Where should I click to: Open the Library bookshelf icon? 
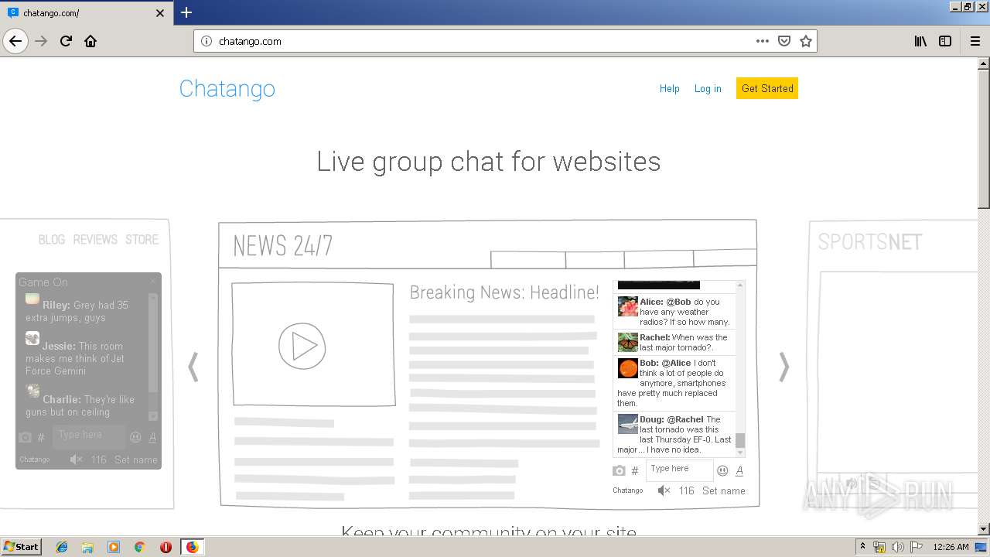click(x=920, y=41)
